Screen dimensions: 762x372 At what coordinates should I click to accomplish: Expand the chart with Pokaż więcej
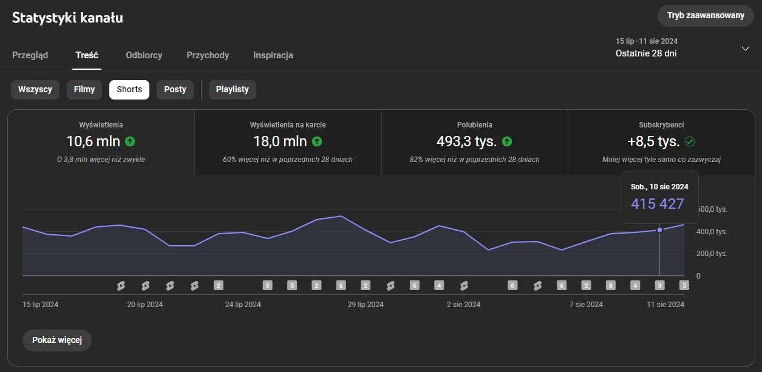coord(57,340)
